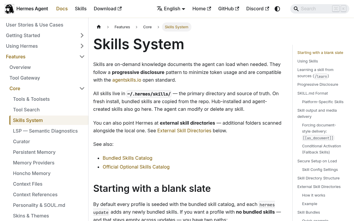Jump to Example in contents
The image size is (354, 221).
pos(309,204)
